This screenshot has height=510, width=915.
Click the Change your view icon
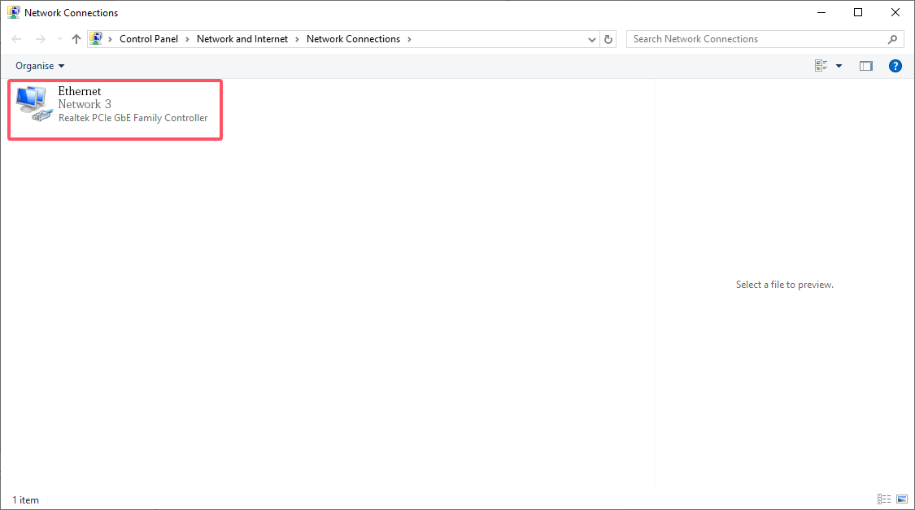tap(821, 66)
